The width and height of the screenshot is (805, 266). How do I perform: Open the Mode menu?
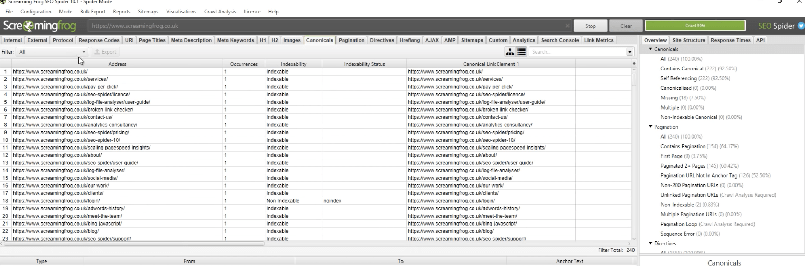point(66,11)
